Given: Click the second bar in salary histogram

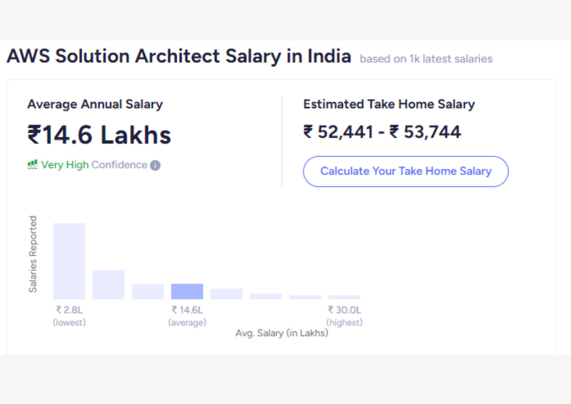Looking at the screenshot, I should pyautogui.click(x=108, y=284).
